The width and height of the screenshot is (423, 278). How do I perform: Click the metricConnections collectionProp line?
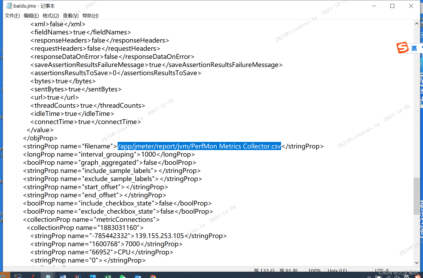[x=91, y=220]
